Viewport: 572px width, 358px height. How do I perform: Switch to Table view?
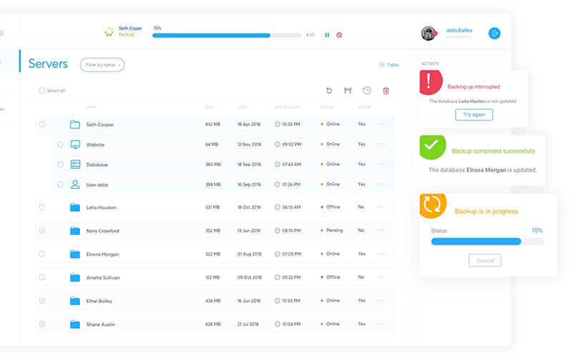pyautogui.click(x=389, y=64)
